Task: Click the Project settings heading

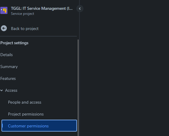Action: pos(14,43)
